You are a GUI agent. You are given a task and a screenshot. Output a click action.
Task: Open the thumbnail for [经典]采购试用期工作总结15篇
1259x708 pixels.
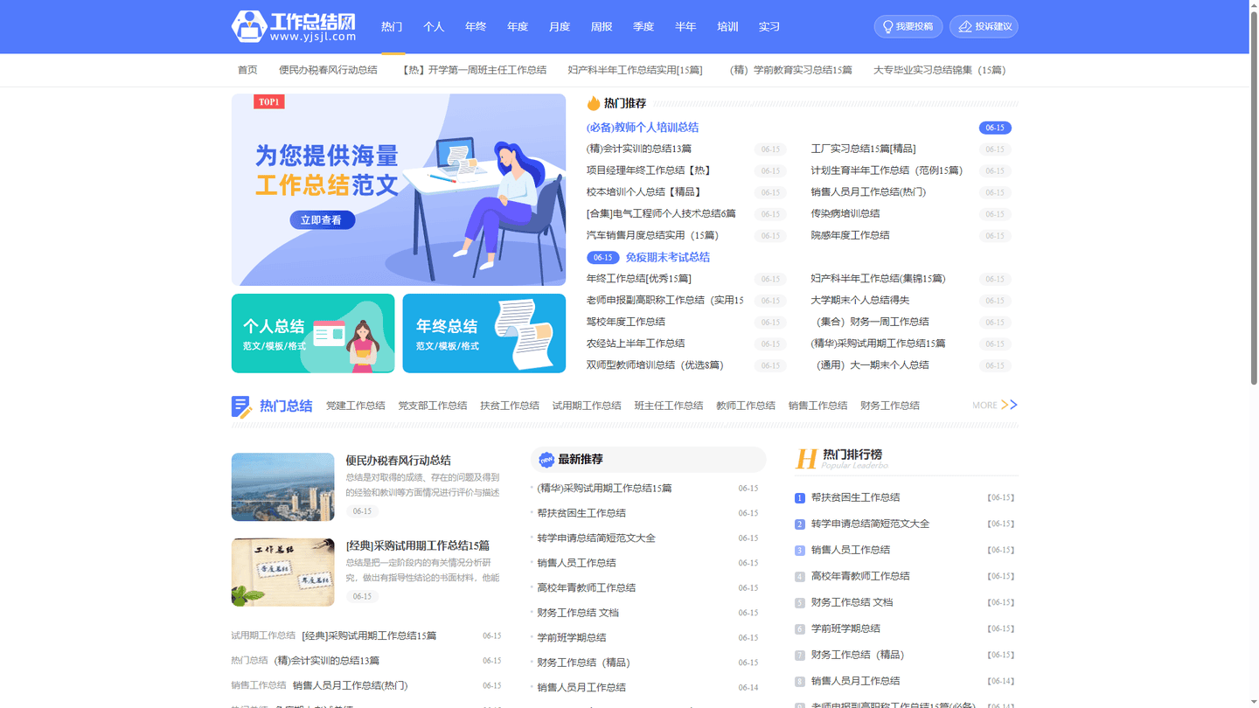282,573
